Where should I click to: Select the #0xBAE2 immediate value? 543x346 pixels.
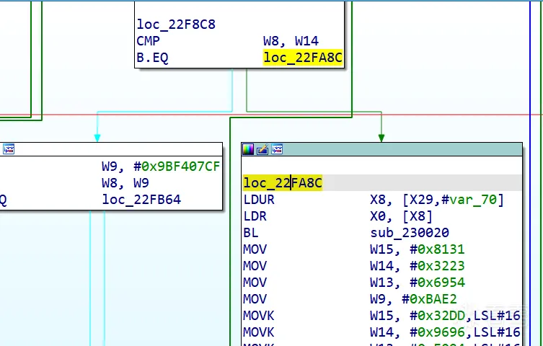tap(429, 299)
